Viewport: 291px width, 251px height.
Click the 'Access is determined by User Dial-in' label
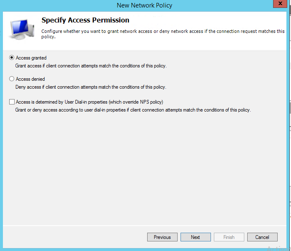coord(89,102)
